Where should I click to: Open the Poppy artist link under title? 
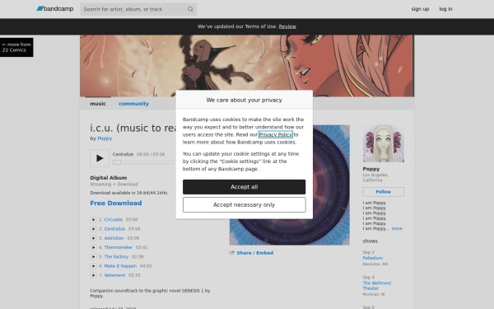105,138
